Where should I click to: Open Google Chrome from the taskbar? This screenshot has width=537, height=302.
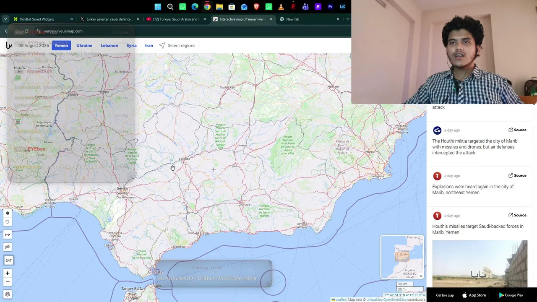[x=207, y=7]
